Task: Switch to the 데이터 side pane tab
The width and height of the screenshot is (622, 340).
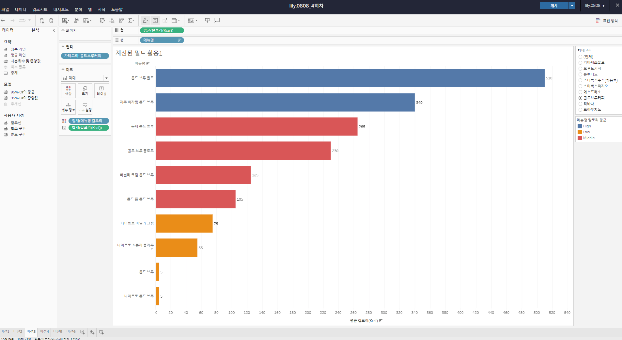Action: point(14,30)
